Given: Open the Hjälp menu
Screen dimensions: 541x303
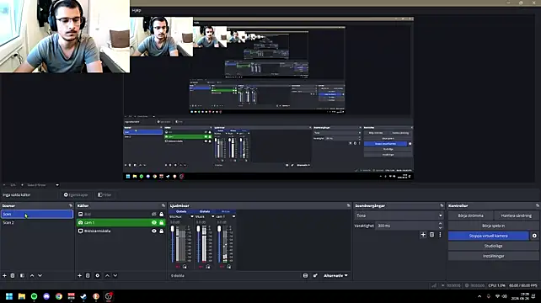Looking at the screenshot, I should tap(137, 10).
